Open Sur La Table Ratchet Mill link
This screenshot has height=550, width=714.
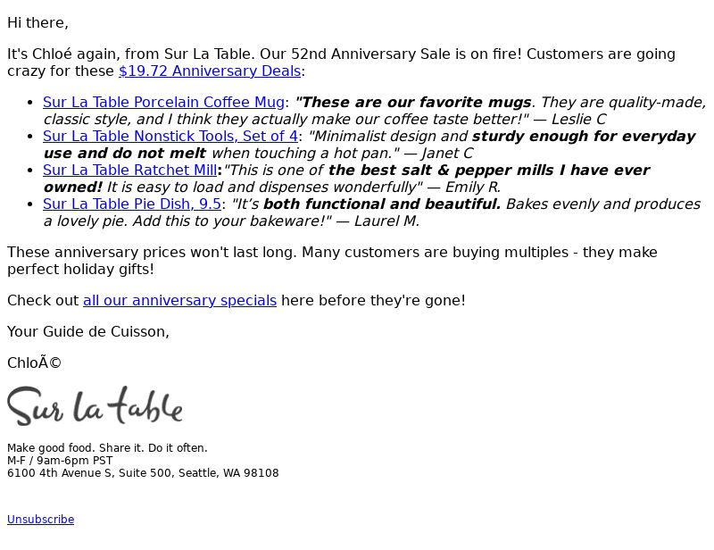tap(129, 170)
